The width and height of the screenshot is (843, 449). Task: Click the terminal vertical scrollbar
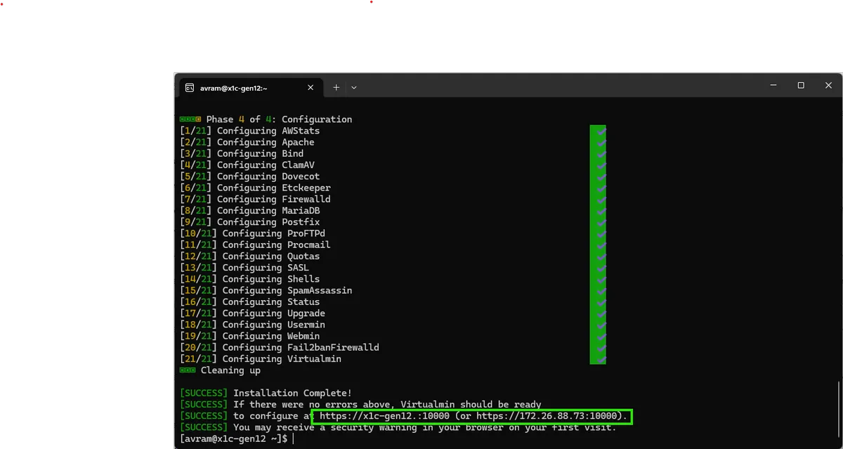[839, 408]
